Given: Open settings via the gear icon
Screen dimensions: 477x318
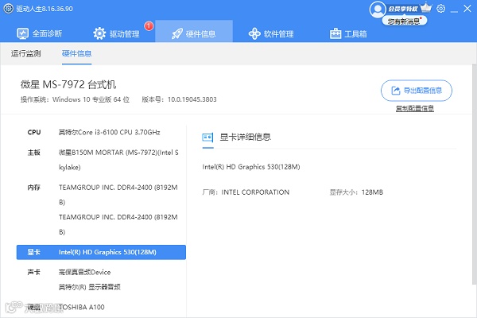Looking at the screenshot, I should pos(440,9).
